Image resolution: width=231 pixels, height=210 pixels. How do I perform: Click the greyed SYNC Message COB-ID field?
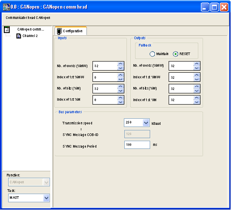(137, 134)
